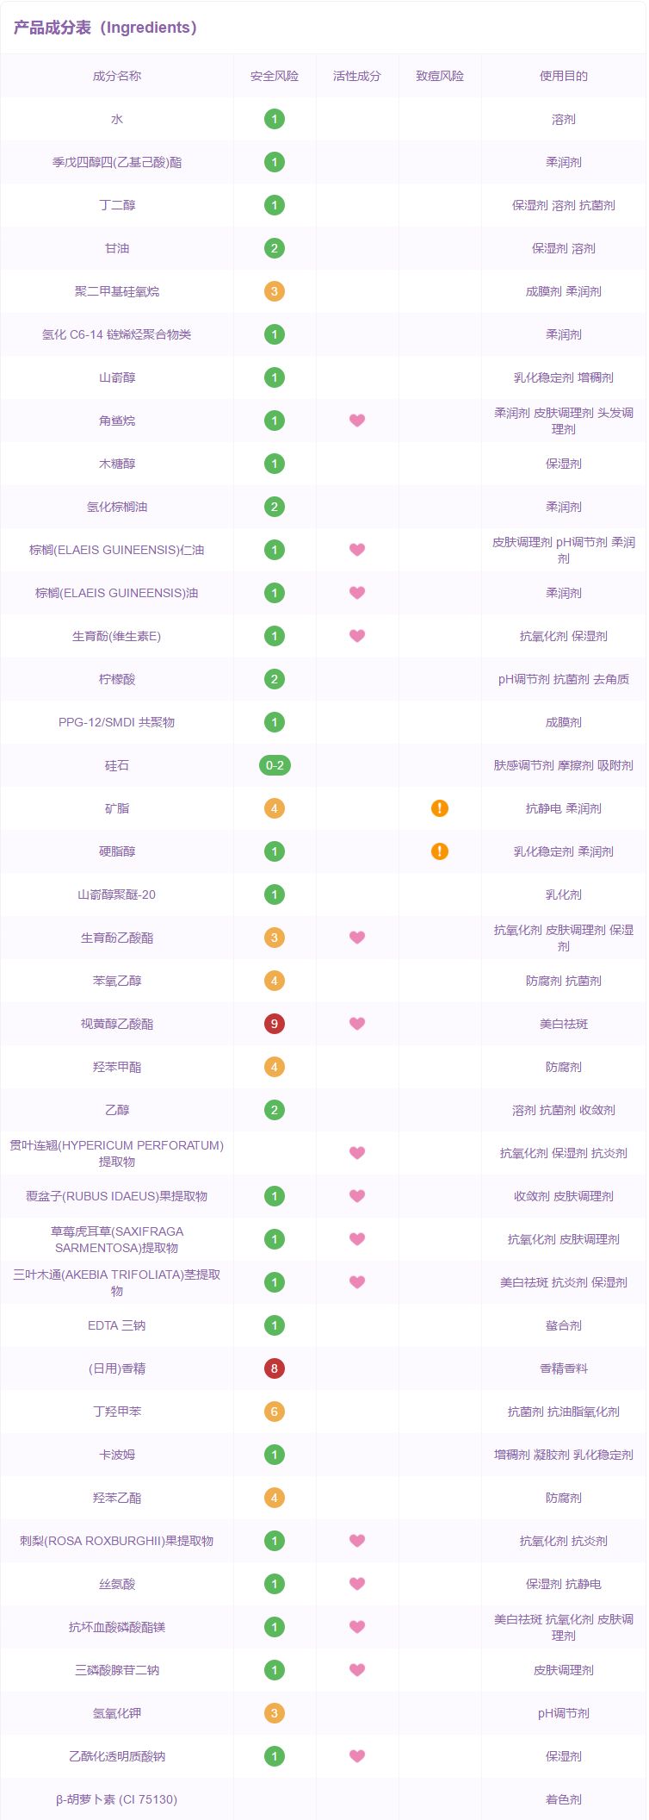Click the 活性成分 column header
This screenshot has height=1820, width=649.
[357, 76]
